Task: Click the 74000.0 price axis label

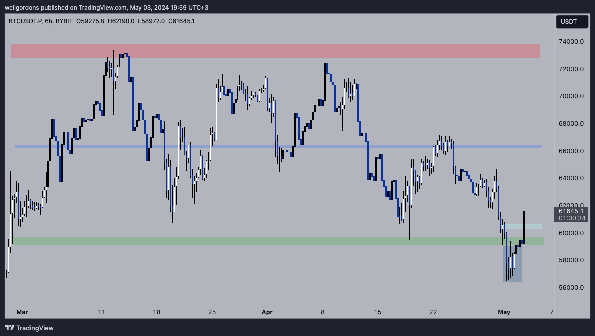Action: click(x=570, y=42)
